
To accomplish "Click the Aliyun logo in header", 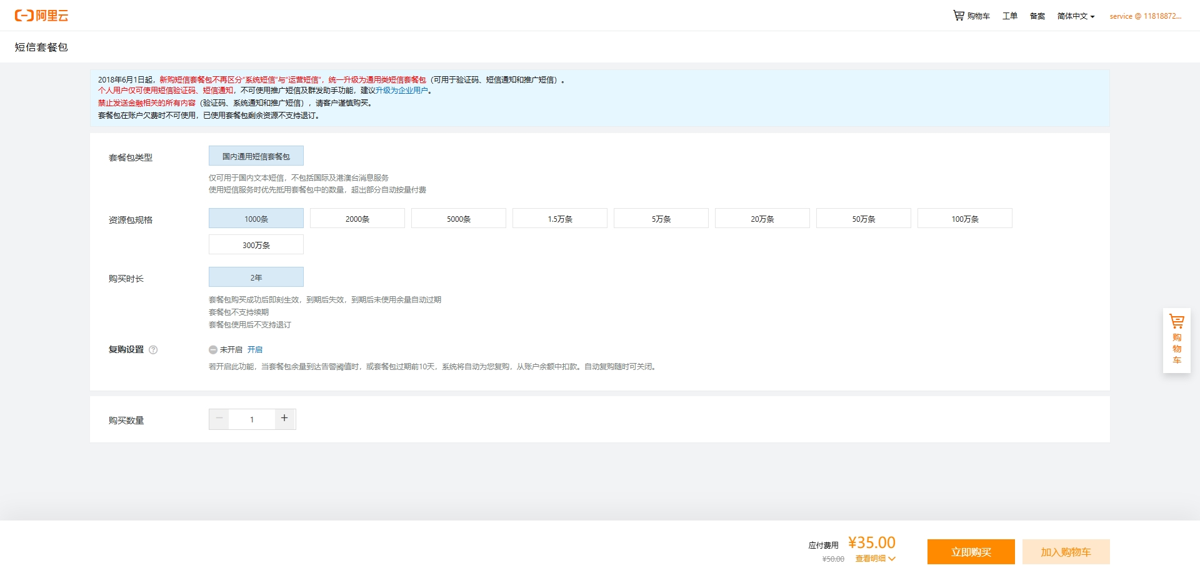I will [x=41, y=16].
